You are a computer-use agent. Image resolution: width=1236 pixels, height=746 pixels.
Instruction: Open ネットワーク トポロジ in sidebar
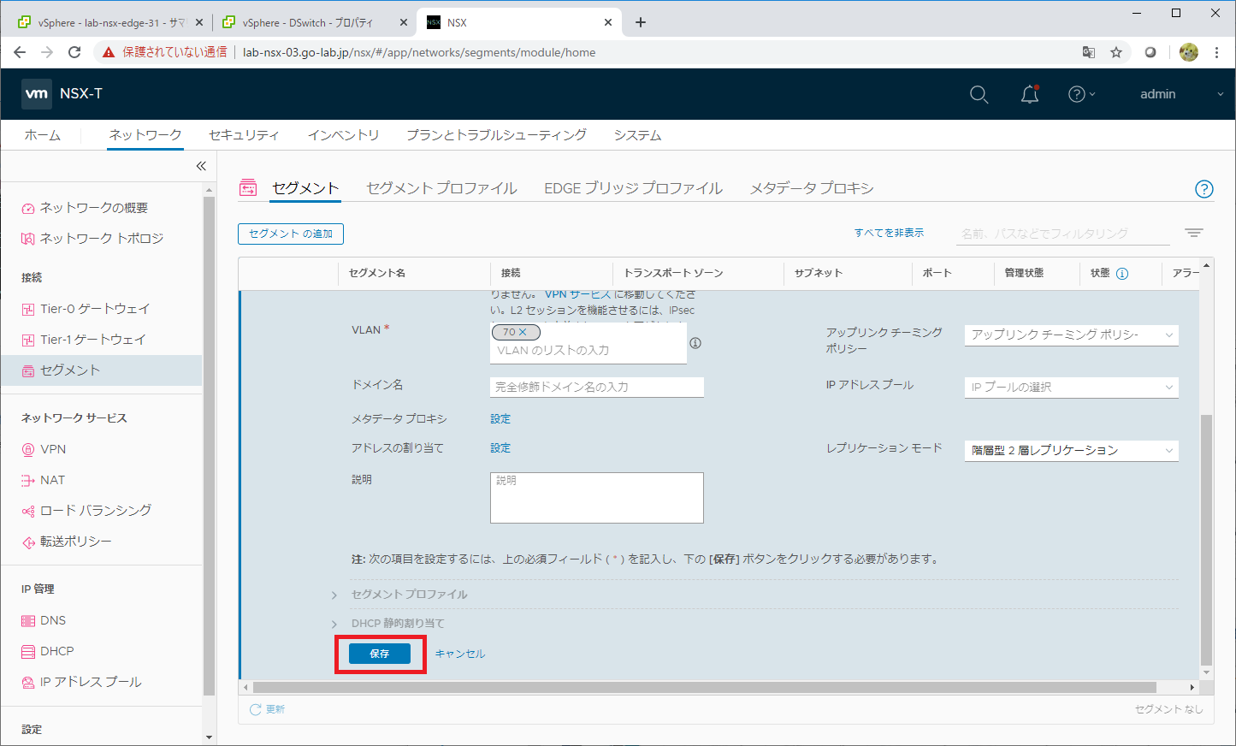point(101,239)
